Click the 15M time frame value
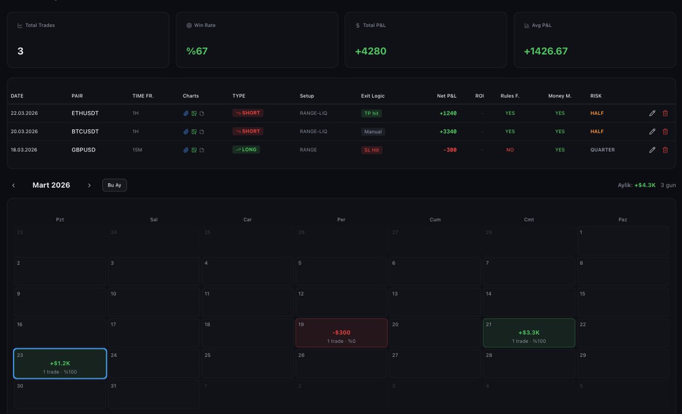682x414 pixels. pos(138,150)
